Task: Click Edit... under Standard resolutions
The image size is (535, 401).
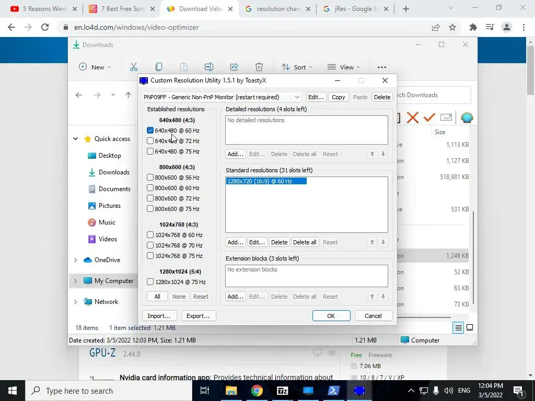Action: pyautogui.click(x=257, y=242)
